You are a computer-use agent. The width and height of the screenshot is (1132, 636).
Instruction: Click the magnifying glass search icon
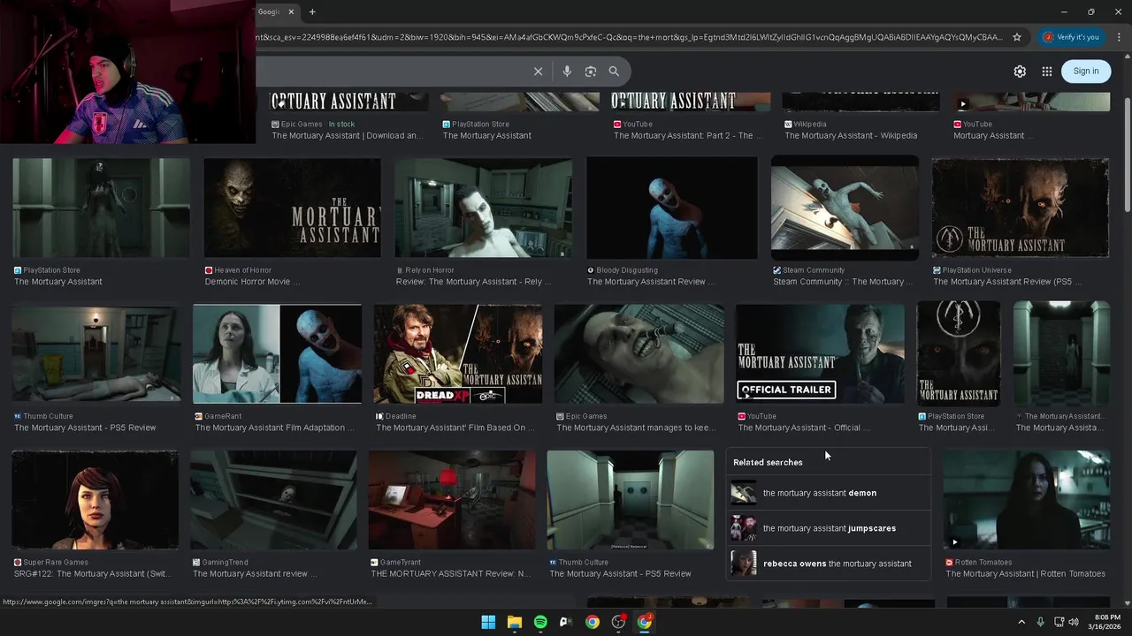[x=614, y=72]
